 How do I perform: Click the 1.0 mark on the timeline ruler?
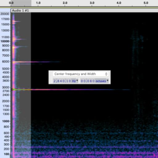tap(38, 3)
